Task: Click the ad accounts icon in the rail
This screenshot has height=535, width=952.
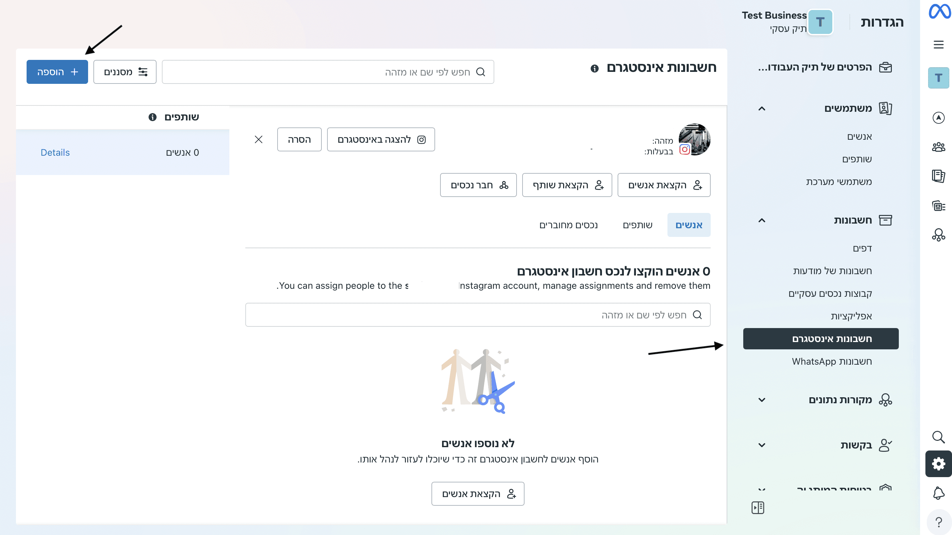Action: (938, 206)
